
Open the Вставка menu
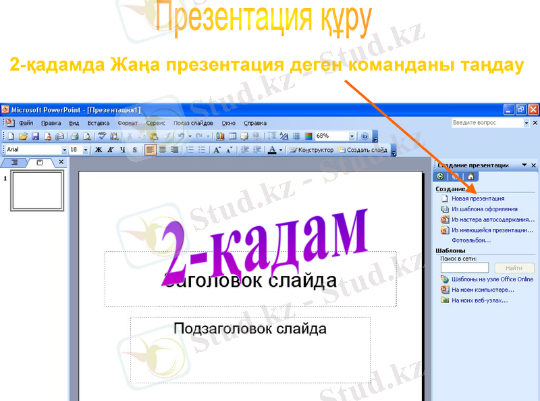click(x=99, y=124)
